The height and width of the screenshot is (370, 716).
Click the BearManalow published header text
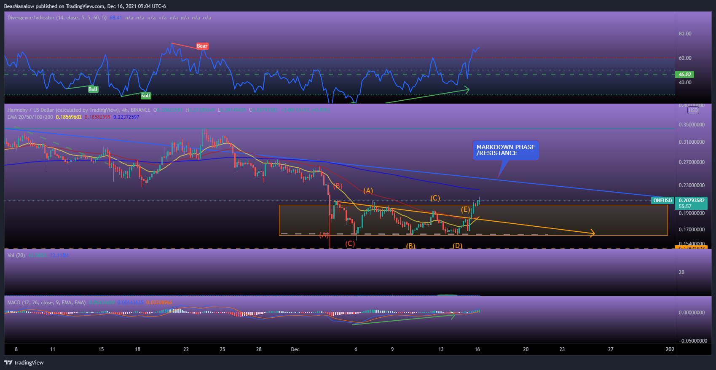click(x=85, y=6)
